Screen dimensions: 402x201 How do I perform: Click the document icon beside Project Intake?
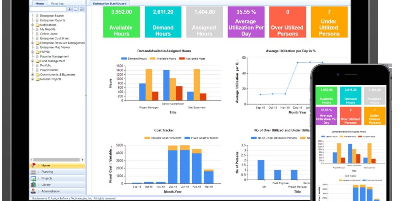click(x=37, y=70)
